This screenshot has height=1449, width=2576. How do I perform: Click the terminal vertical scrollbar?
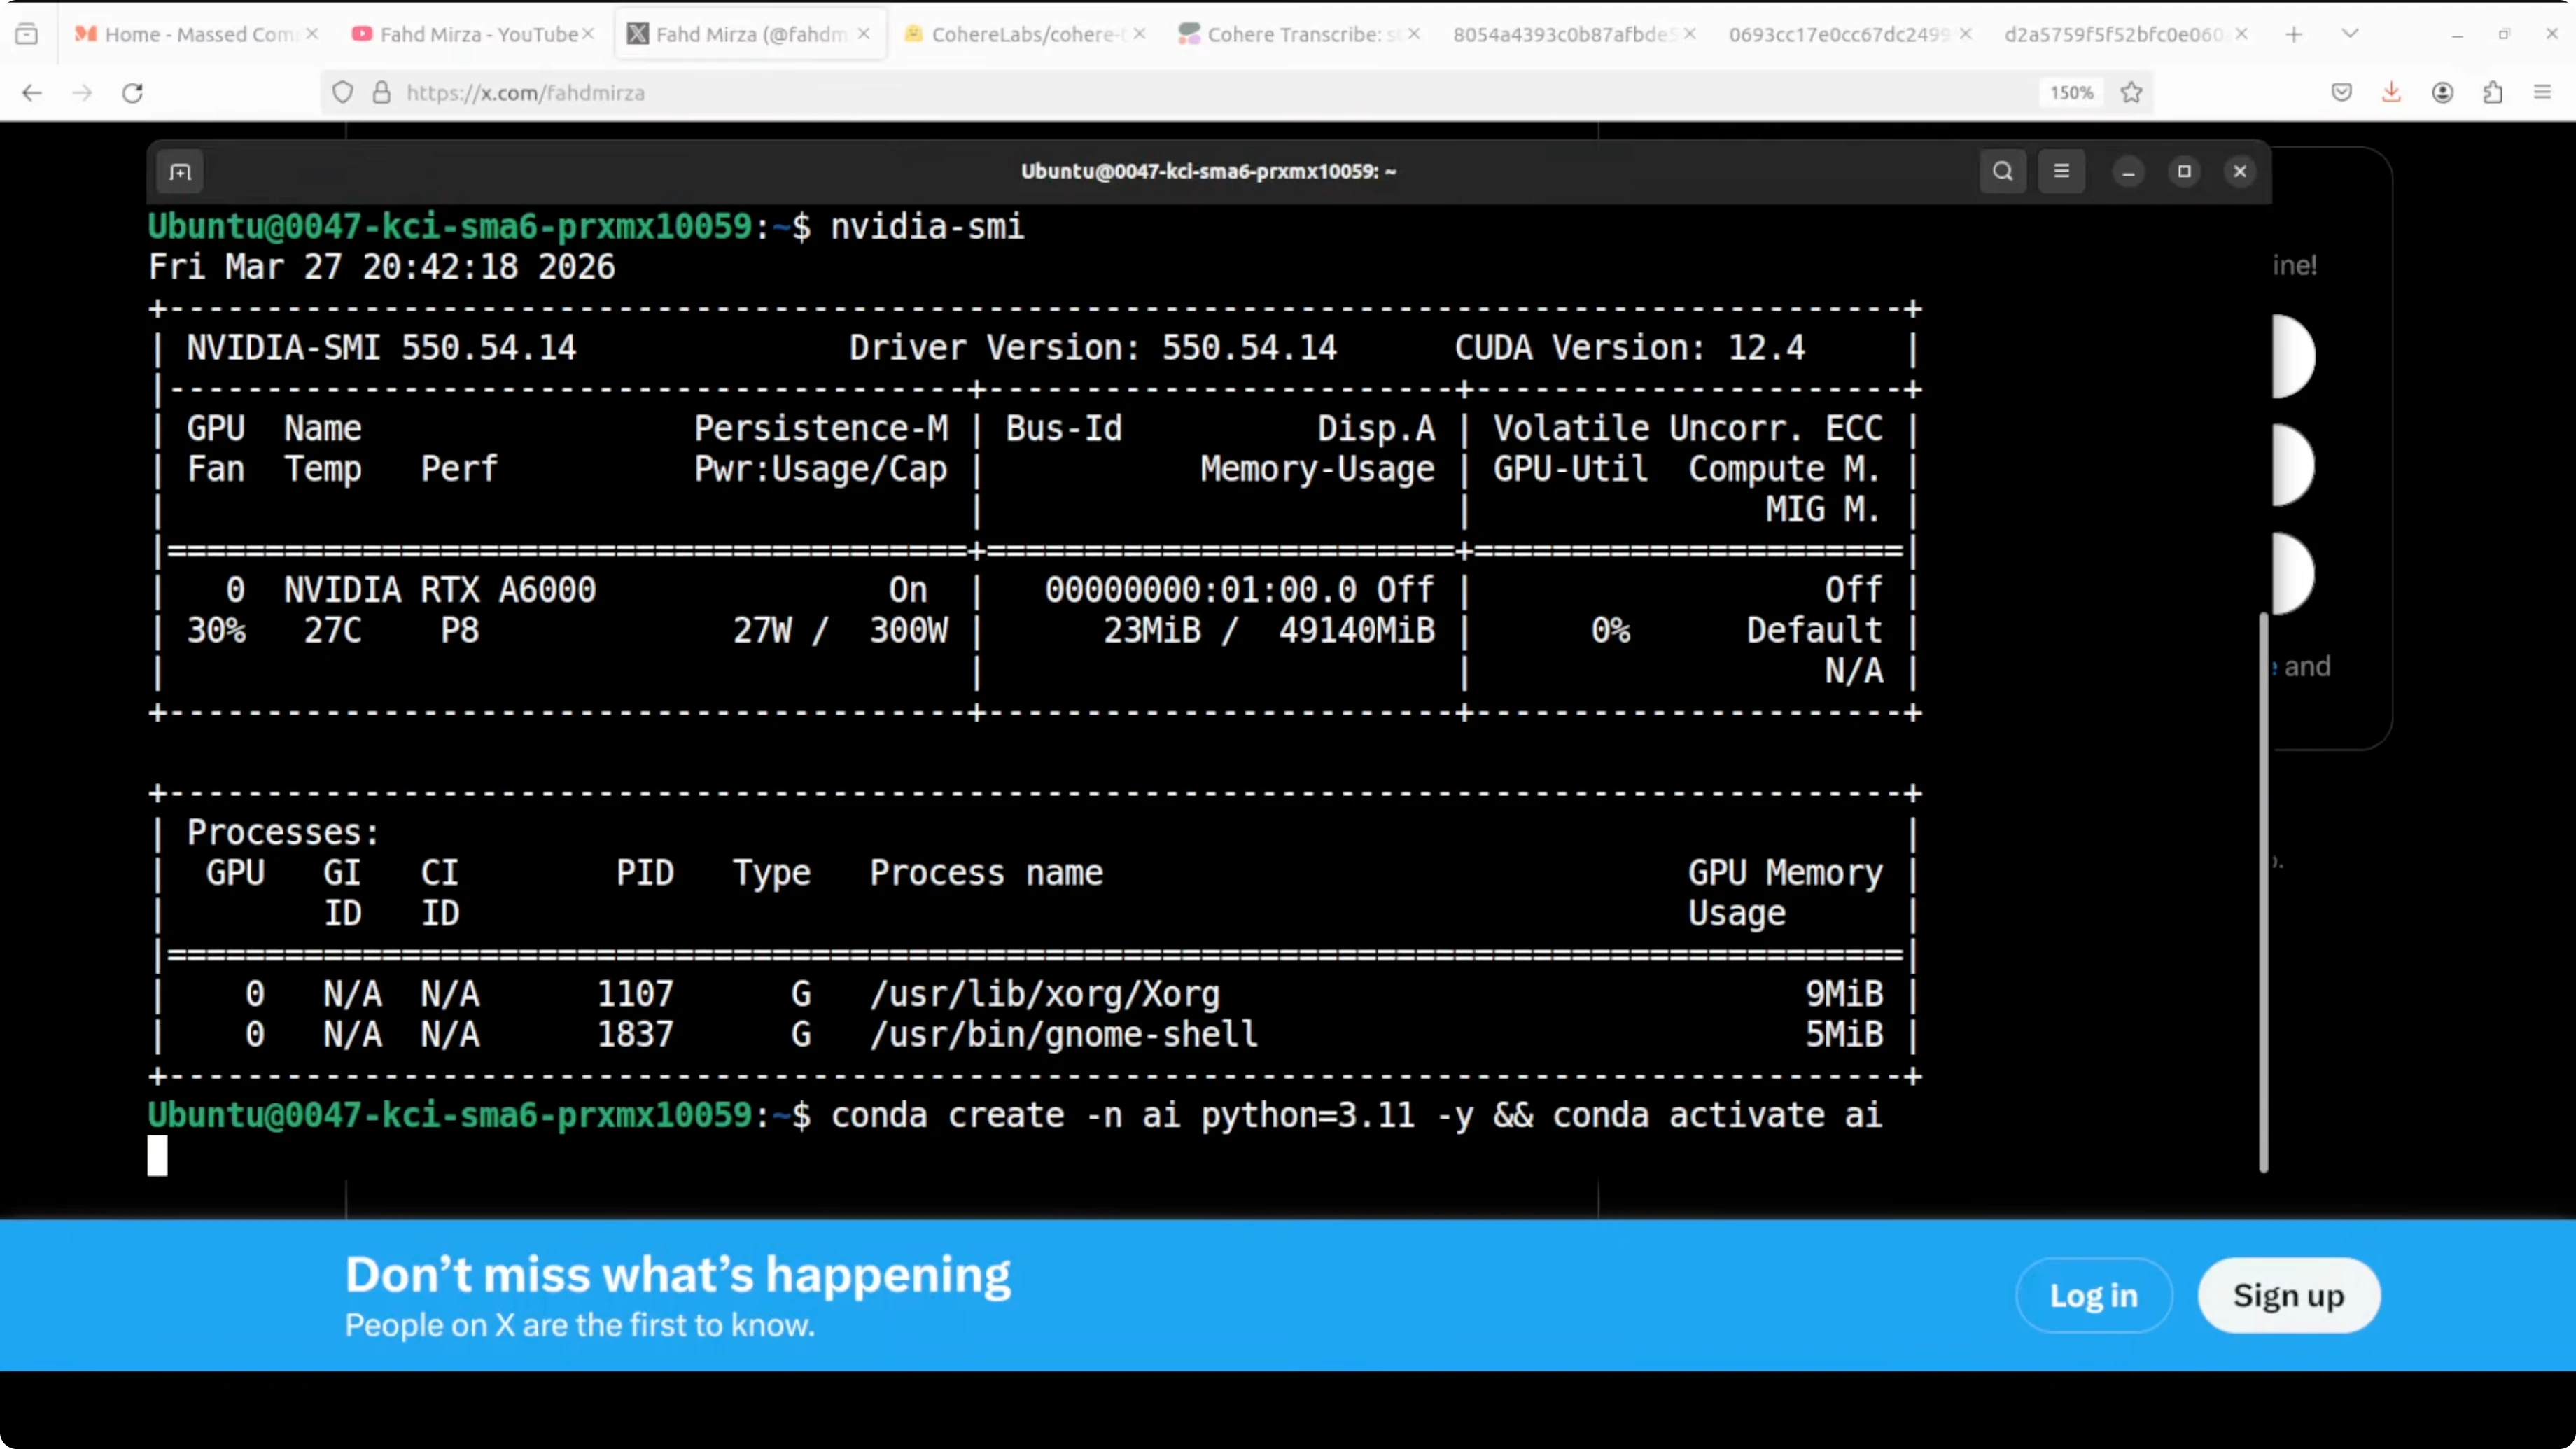[2263, 890]
